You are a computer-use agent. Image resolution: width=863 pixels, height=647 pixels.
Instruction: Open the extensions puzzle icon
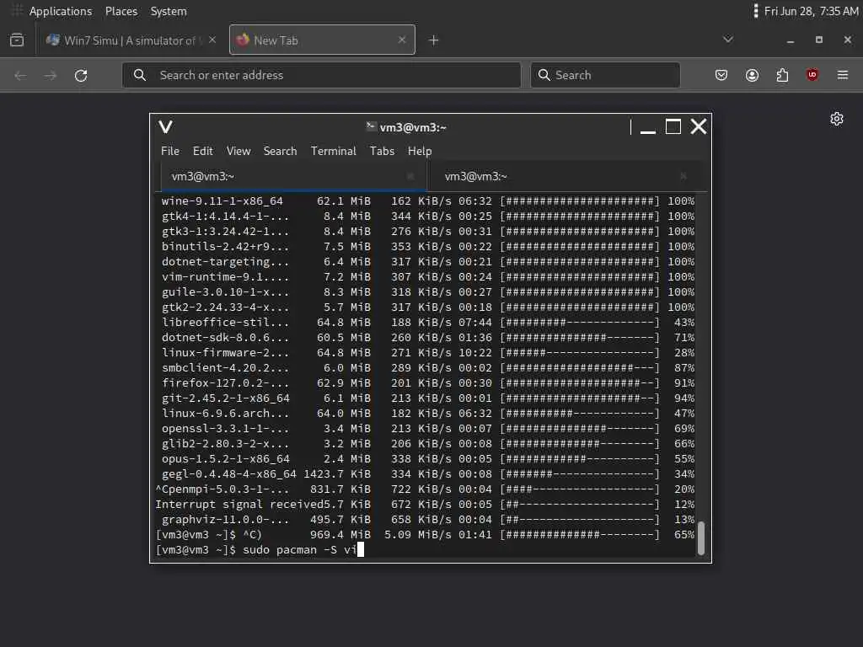782,75
